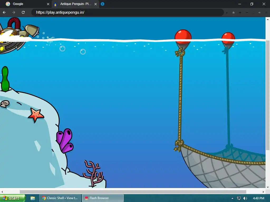Bookmark page with the star icon
Viewport: 270px width, 202px height.
[227, 13]
